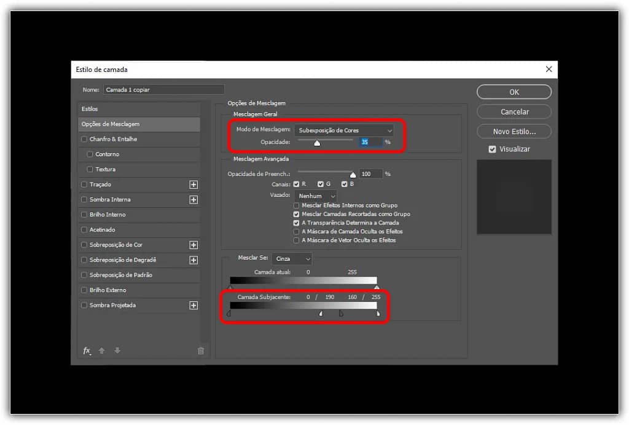Viewport: 629px width, 425px height.
Task: Click the Novo Estilo button
Action: click(514, 132)
